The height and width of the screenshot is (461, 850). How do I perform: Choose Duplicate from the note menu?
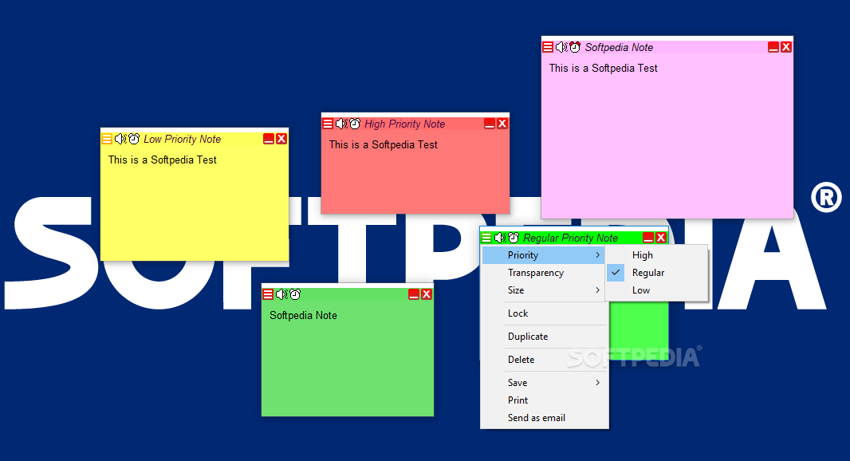[x=544, y=337]
